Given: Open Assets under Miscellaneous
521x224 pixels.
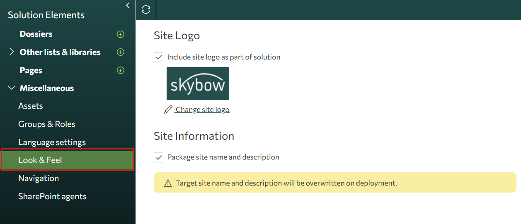Looking at the screenshot, I should click(x=31, y=106).
